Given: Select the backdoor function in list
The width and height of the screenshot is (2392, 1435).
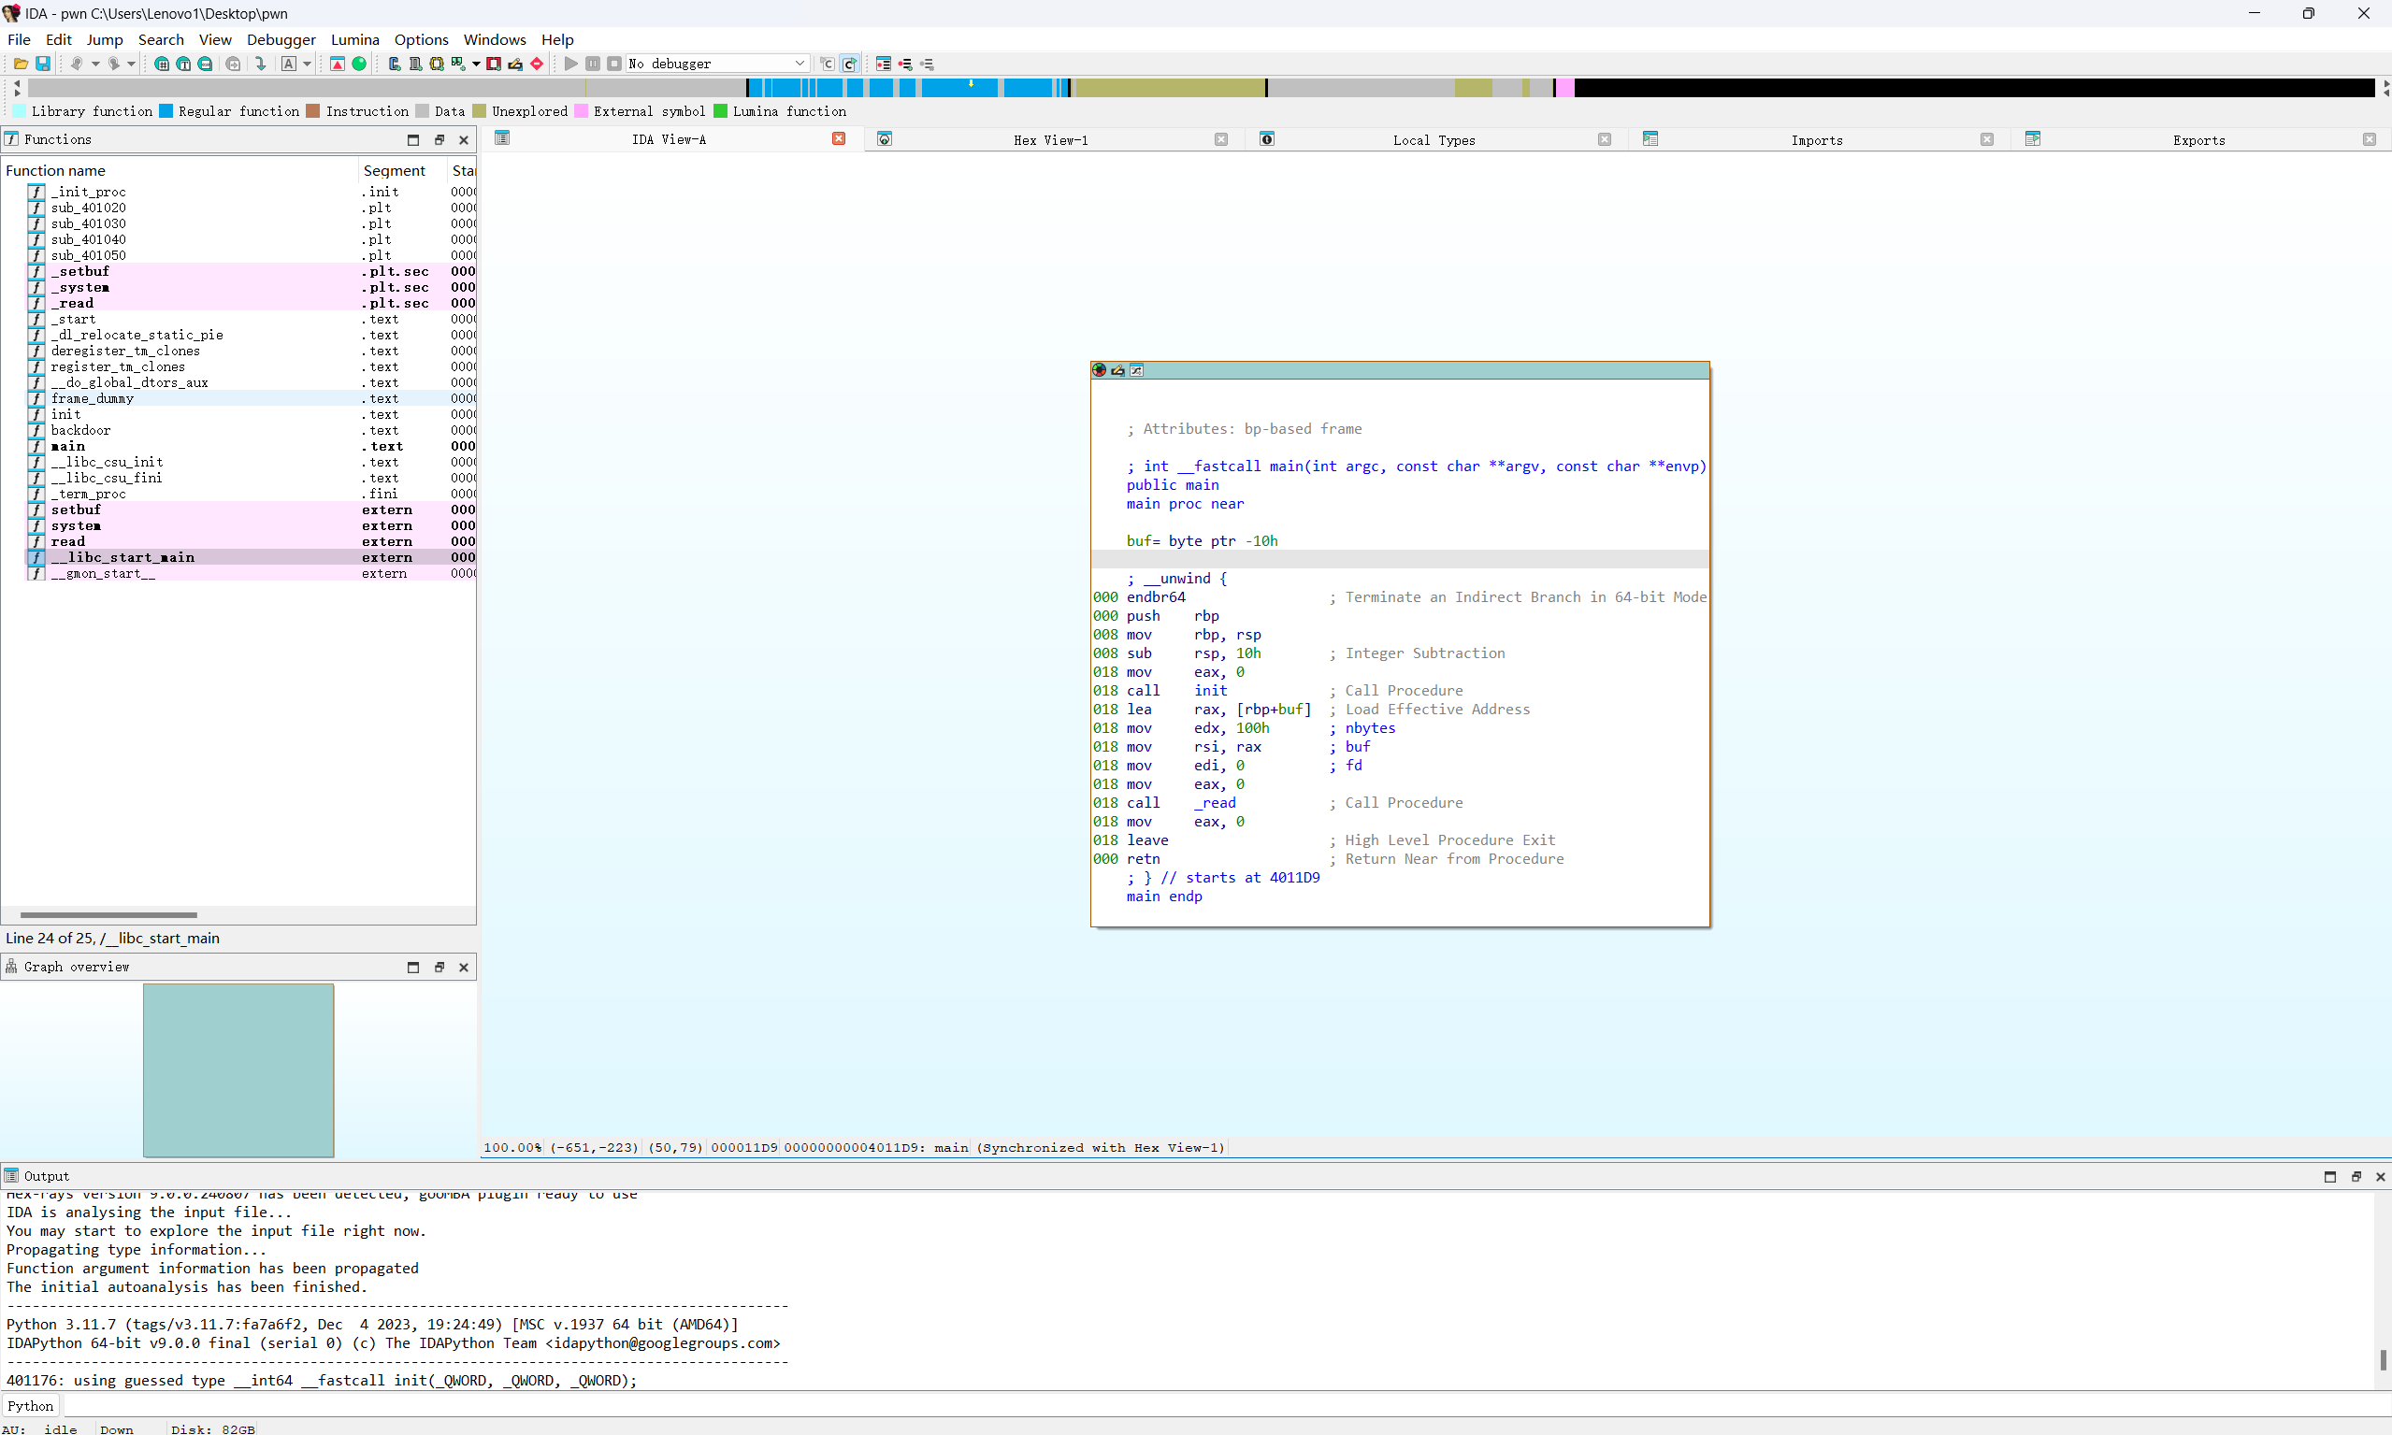Looking at the screenshot, I should 80,430.
